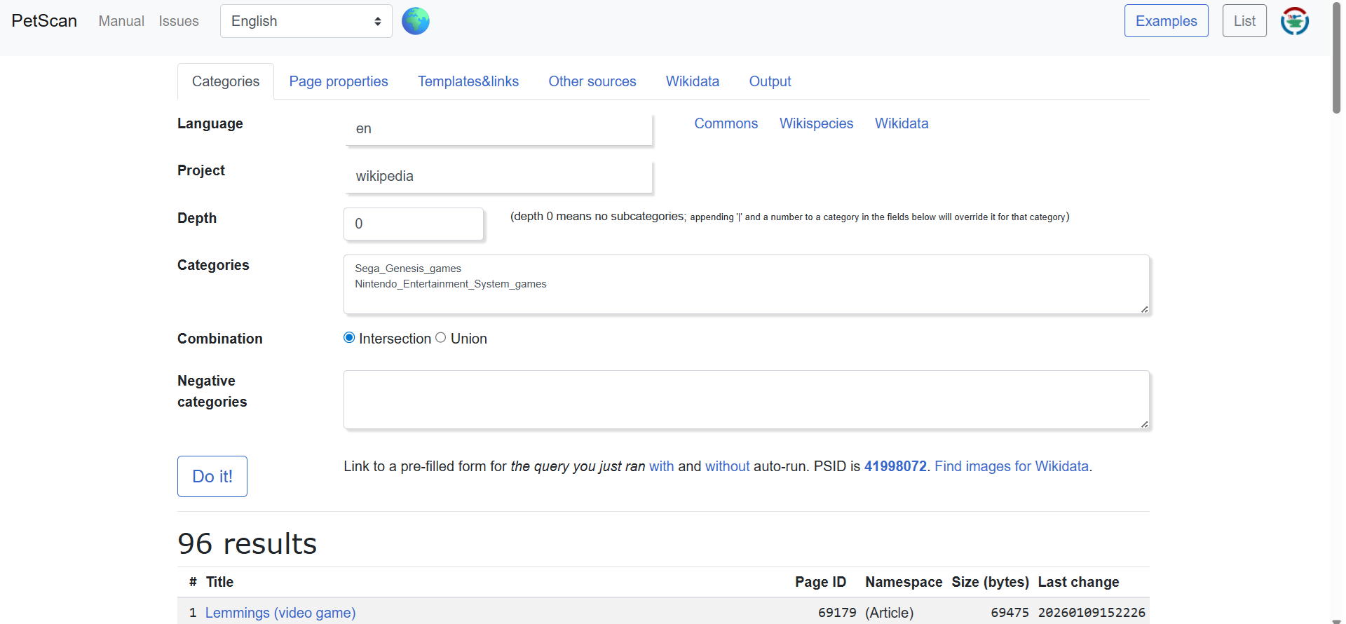Click the Depth number field

(x=414, y=224)
